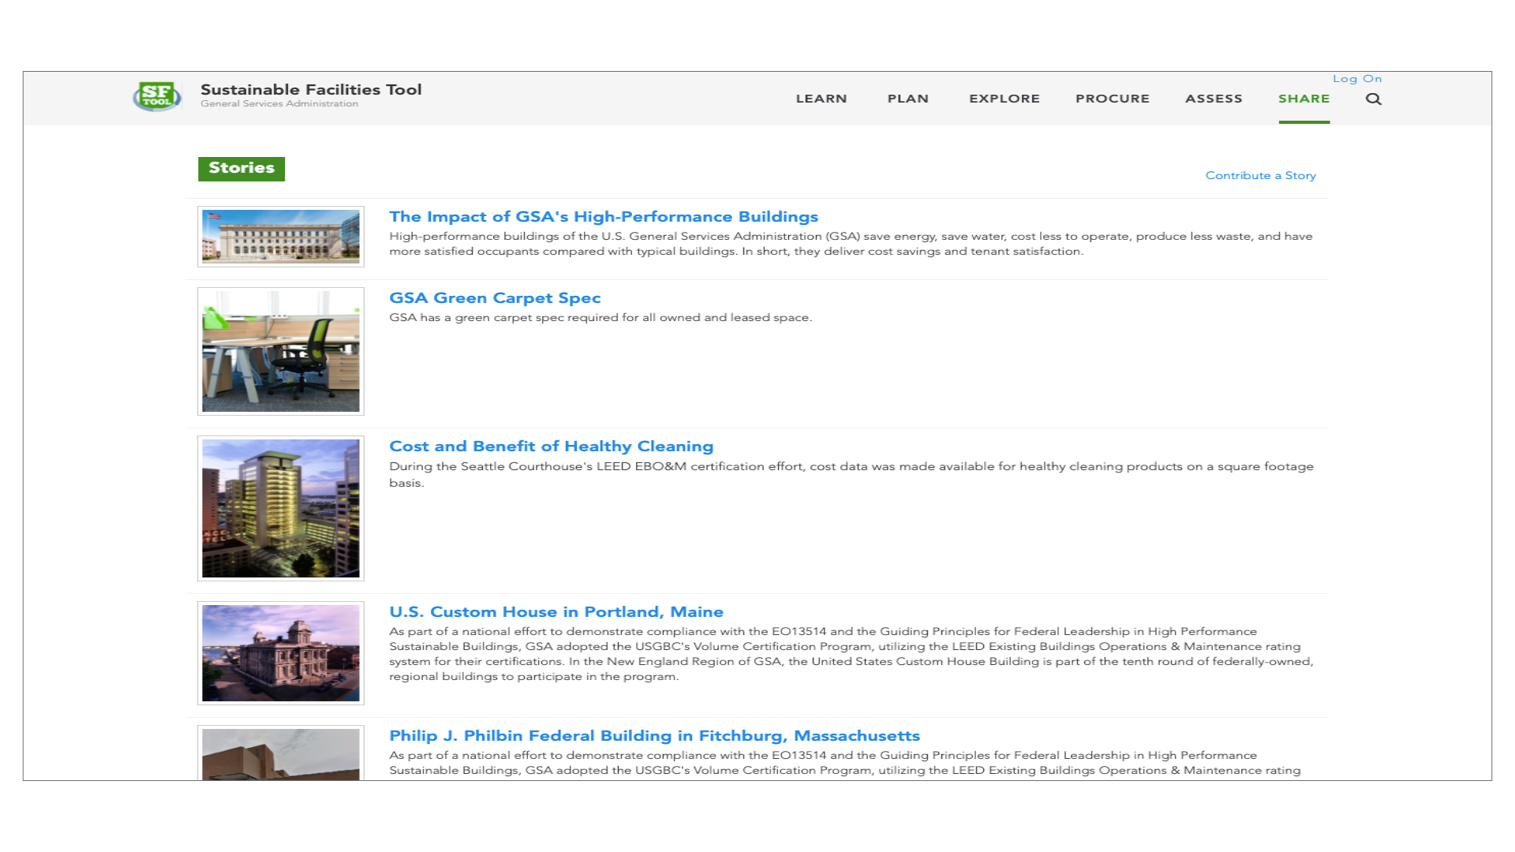Click the SF Tool logo icon

[157, 96]
